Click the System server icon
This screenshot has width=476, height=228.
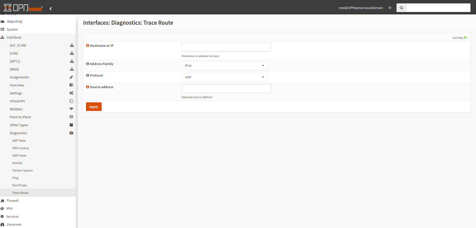coord(2,29)
